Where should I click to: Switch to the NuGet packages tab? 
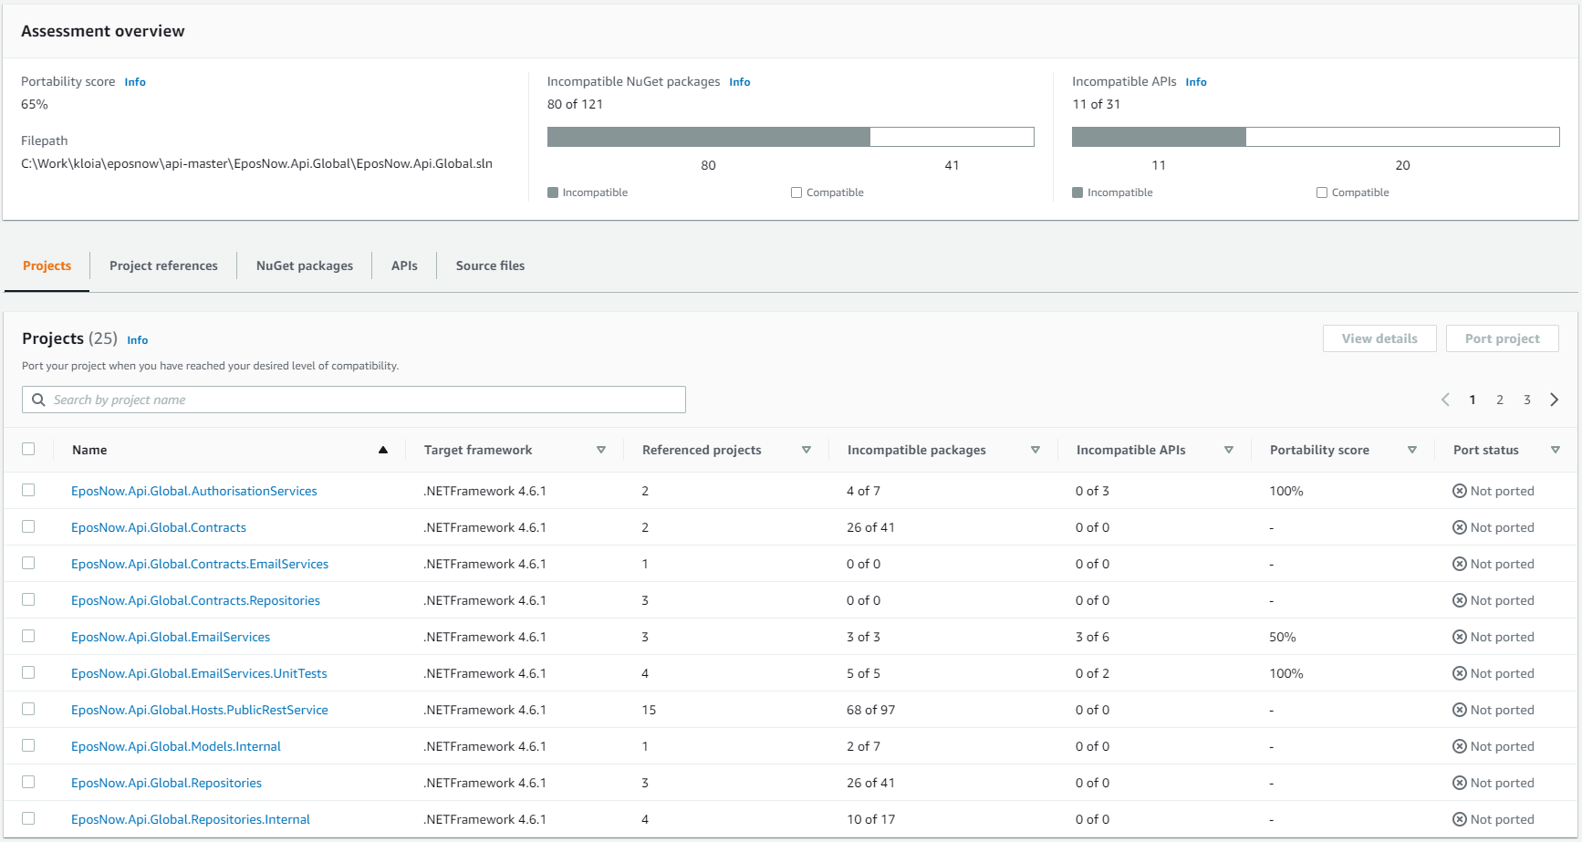[x=305, y=265]
